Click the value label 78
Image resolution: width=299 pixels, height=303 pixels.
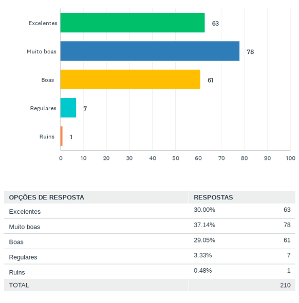[250, 52]
